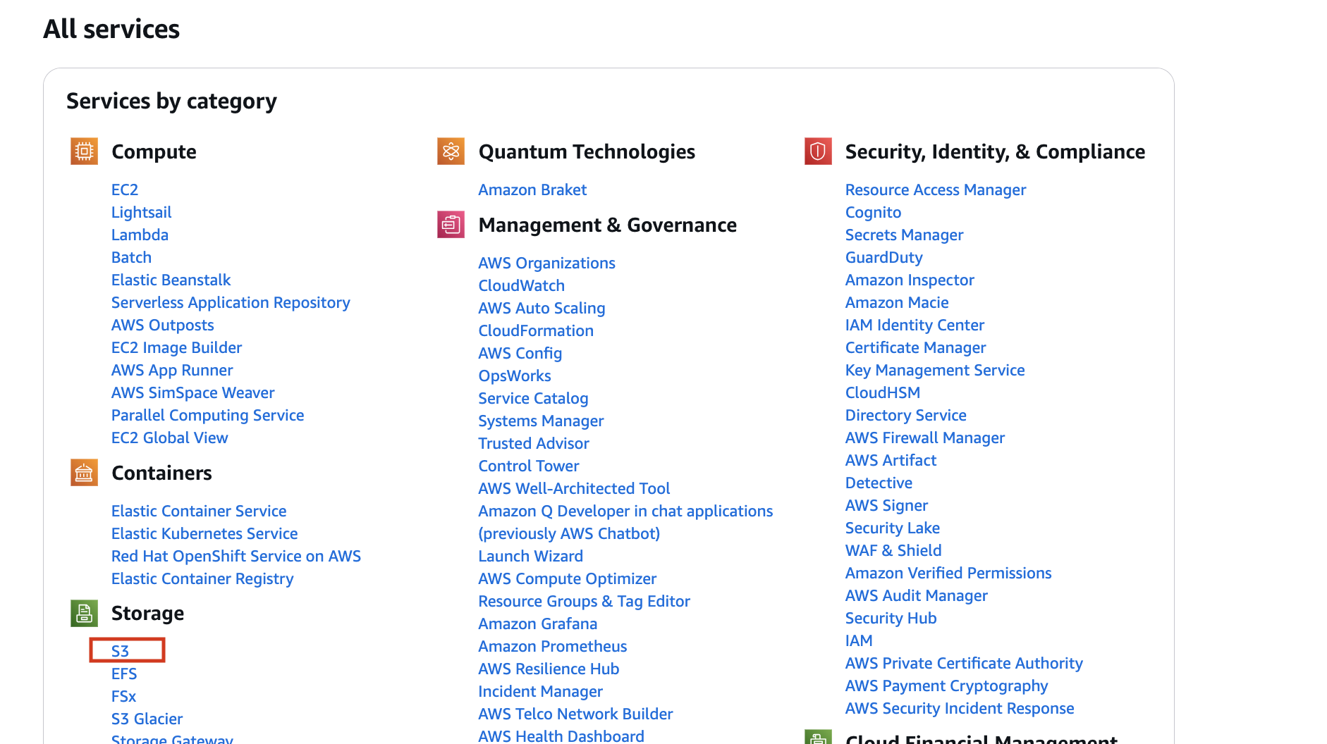The image size is (1327, 744).
Task: Open the S3 service link
Action: click(x=121, y=651)
